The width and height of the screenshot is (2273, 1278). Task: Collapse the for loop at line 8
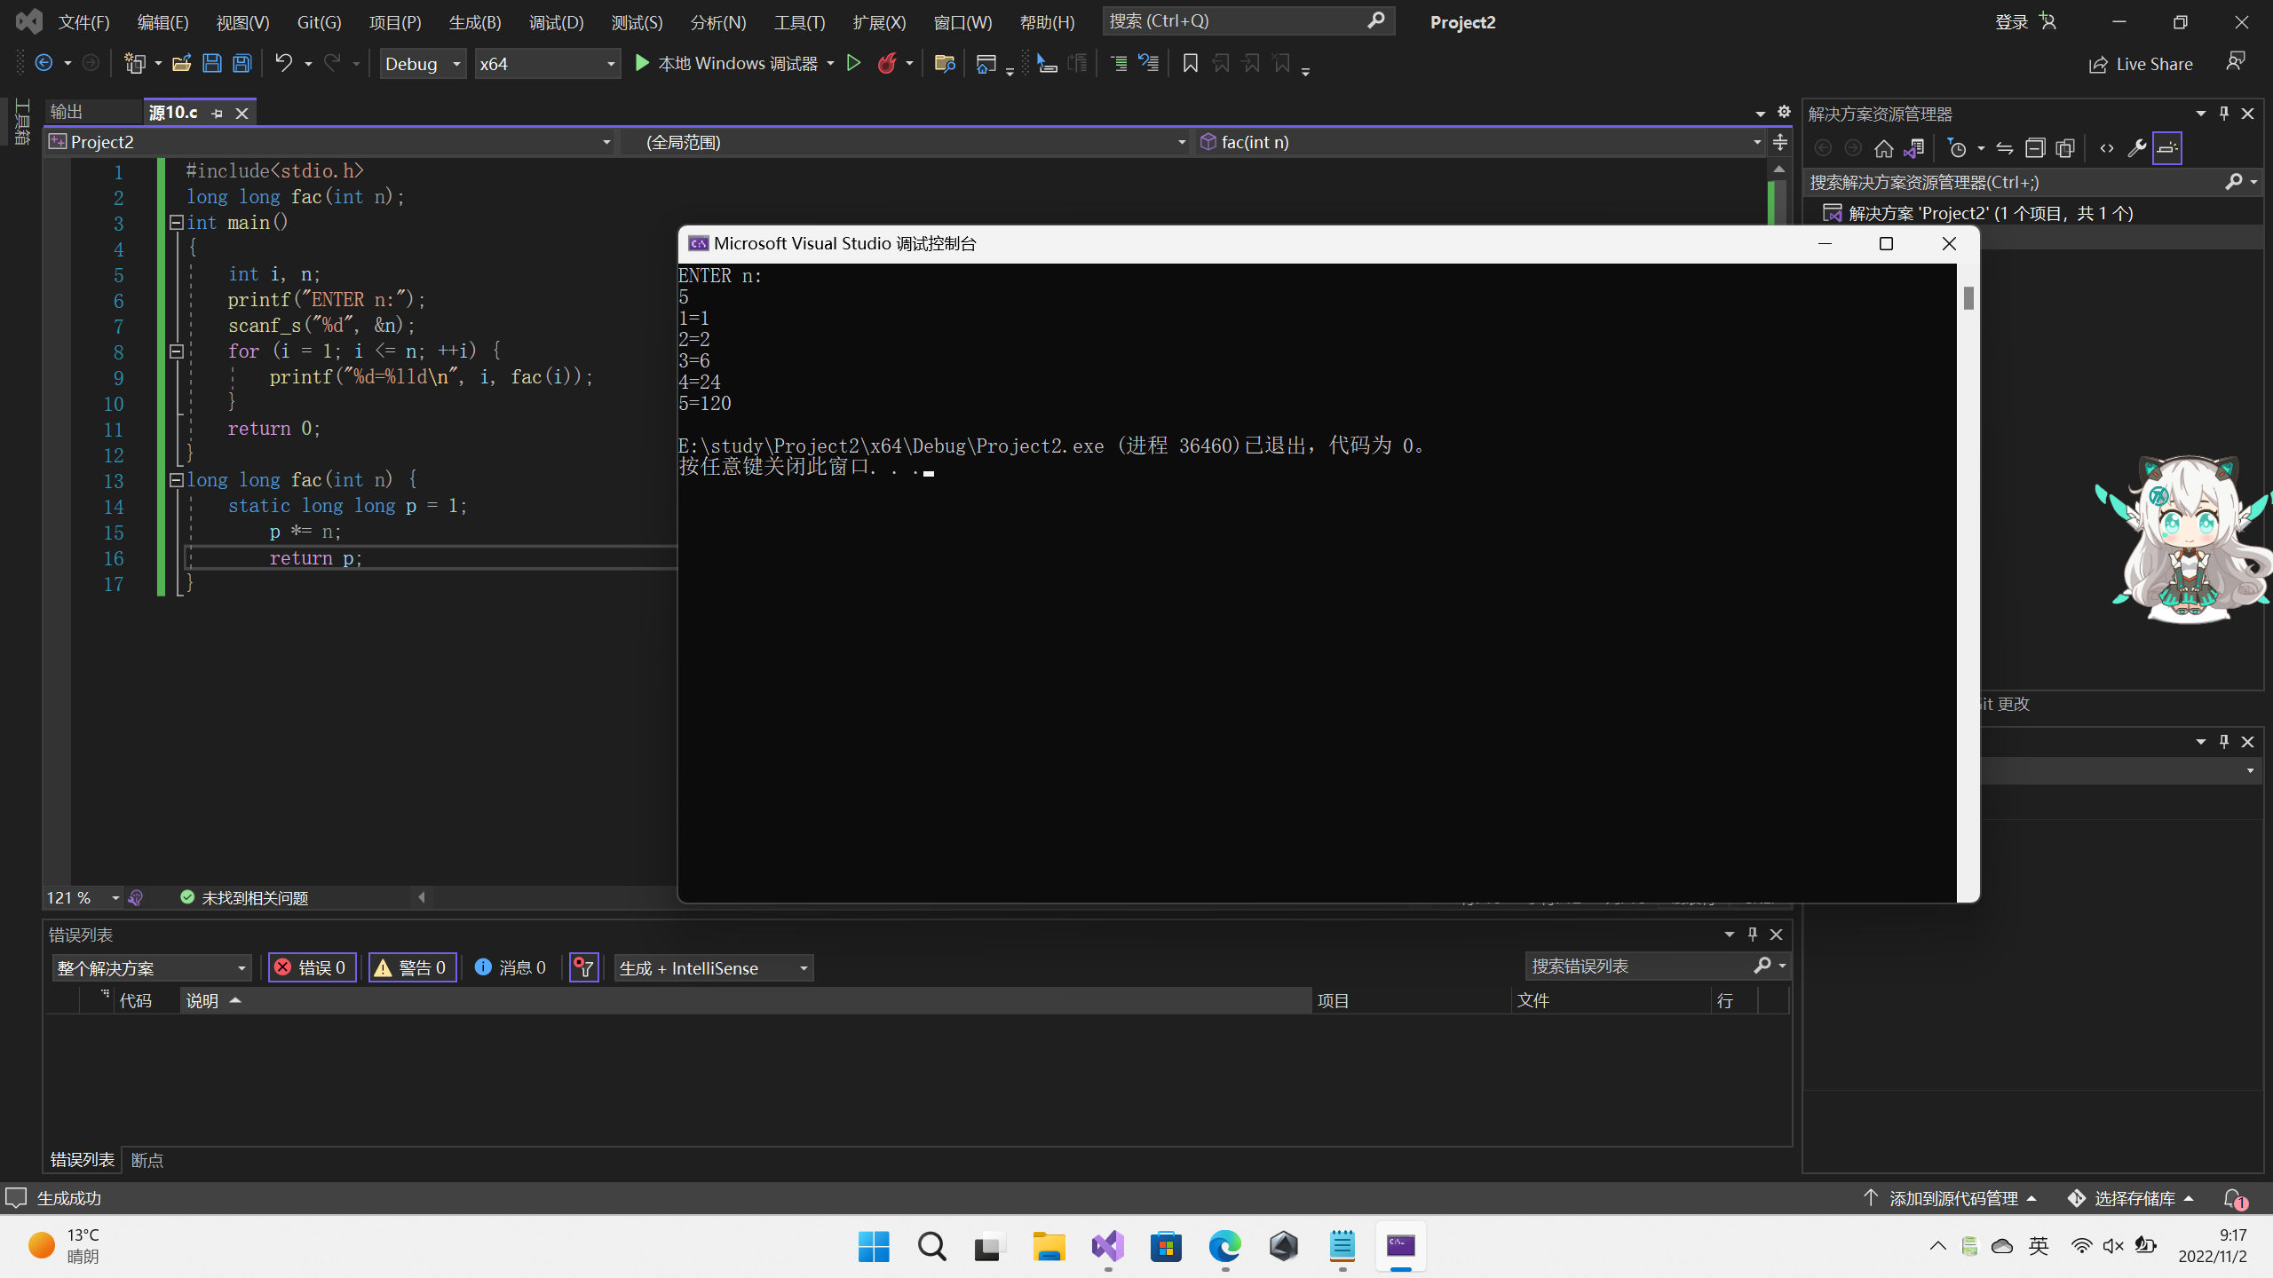point(176,351)
